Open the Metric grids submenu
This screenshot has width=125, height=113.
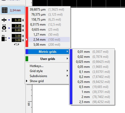point(47,52)
